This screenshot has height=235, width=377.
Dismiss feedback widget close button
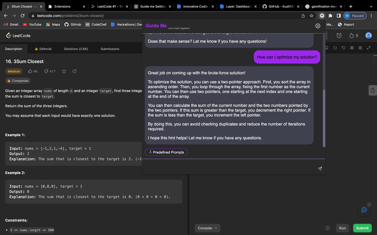[369, 204]
